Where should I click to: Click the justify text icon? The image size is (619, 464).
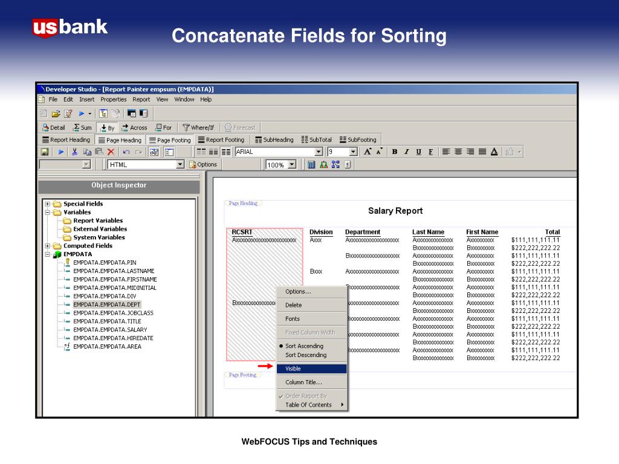[x=482, y=152]
